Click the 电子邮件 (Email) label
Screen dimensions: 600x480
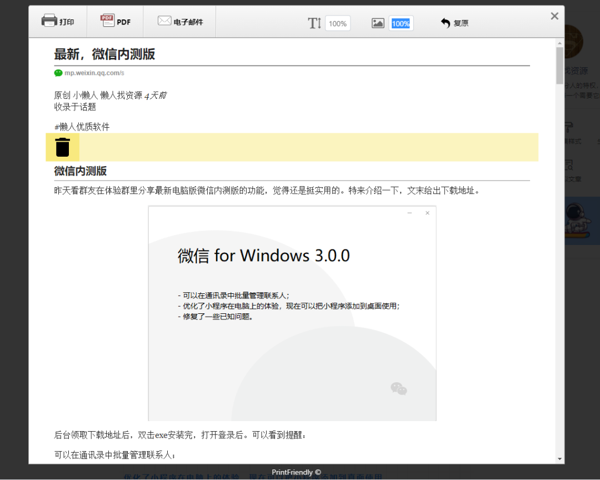[188, 22]
